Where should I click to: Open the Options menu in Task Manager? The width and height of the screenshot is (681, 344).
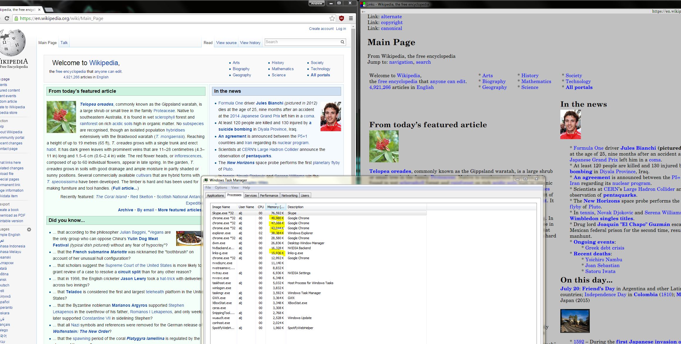point(221,188)
